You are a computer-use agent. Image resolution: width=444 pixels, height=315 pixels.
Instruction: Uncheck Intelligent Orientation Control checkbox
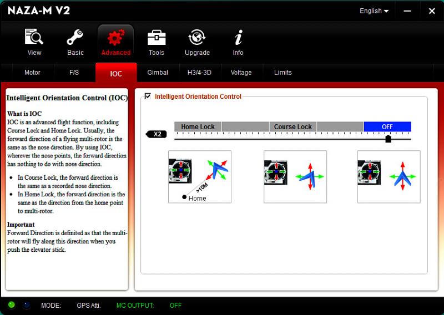148,96
